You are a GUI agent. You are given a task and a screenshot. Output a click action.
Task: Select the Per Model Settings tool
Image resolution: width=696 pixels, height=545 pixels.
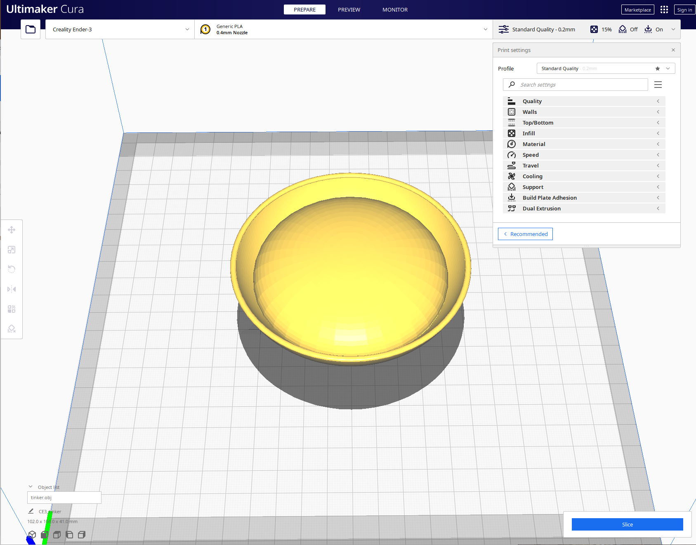pos(12,309)
